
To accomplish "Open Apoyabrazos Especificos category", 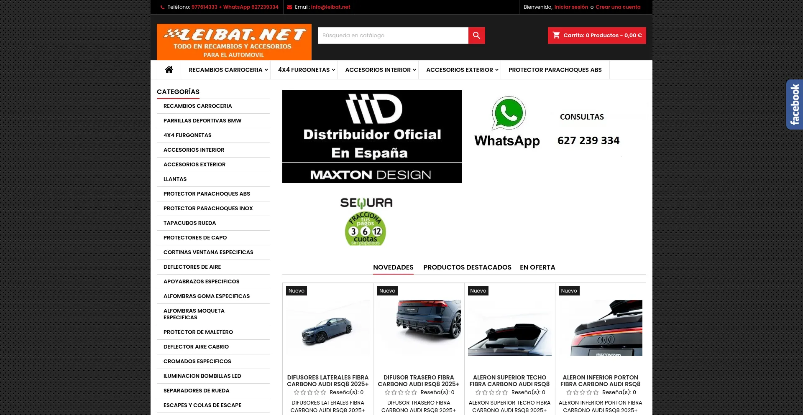I will pyautogui.click(x=201, y=282).
